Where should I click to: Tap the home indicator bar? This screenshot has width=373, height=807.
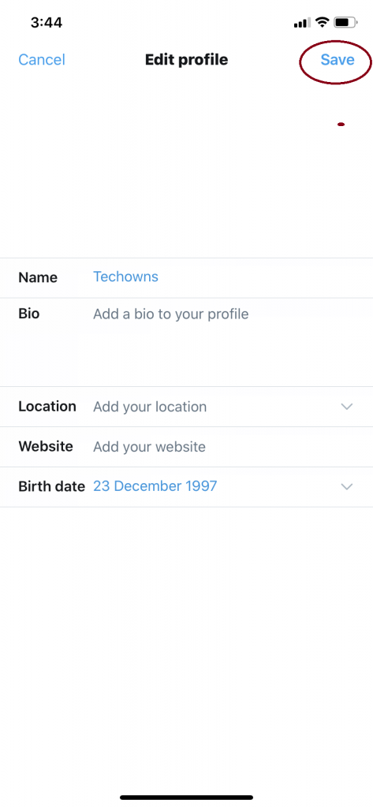[x=186, y=798]
